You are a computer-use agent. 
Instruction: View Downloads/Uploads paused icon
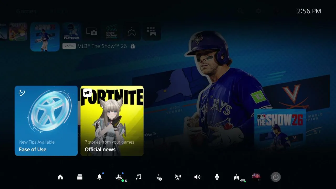pyautogui.click(x=159, y=177)
